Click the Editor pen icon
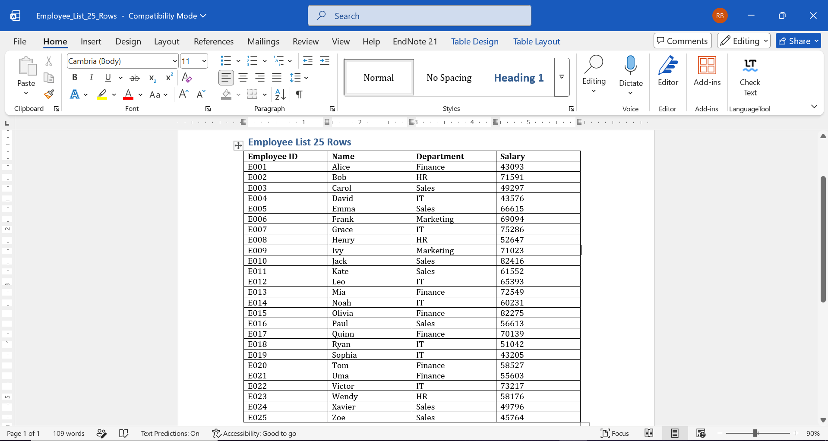Viewport: 828px width, 441px height. click(668, 66)
